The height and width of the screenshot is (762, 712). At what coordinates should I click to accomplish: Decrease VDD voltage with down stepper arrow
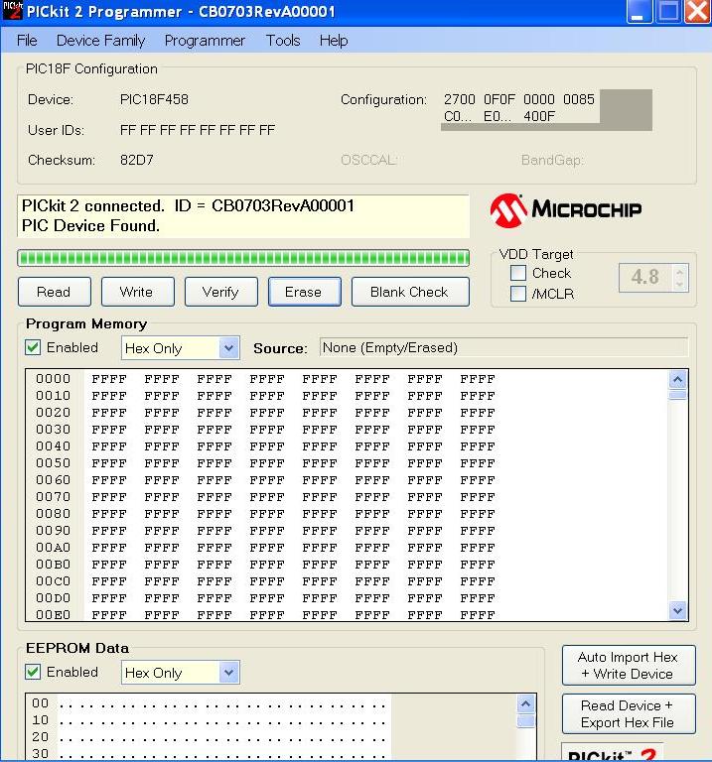pos(680,285)
